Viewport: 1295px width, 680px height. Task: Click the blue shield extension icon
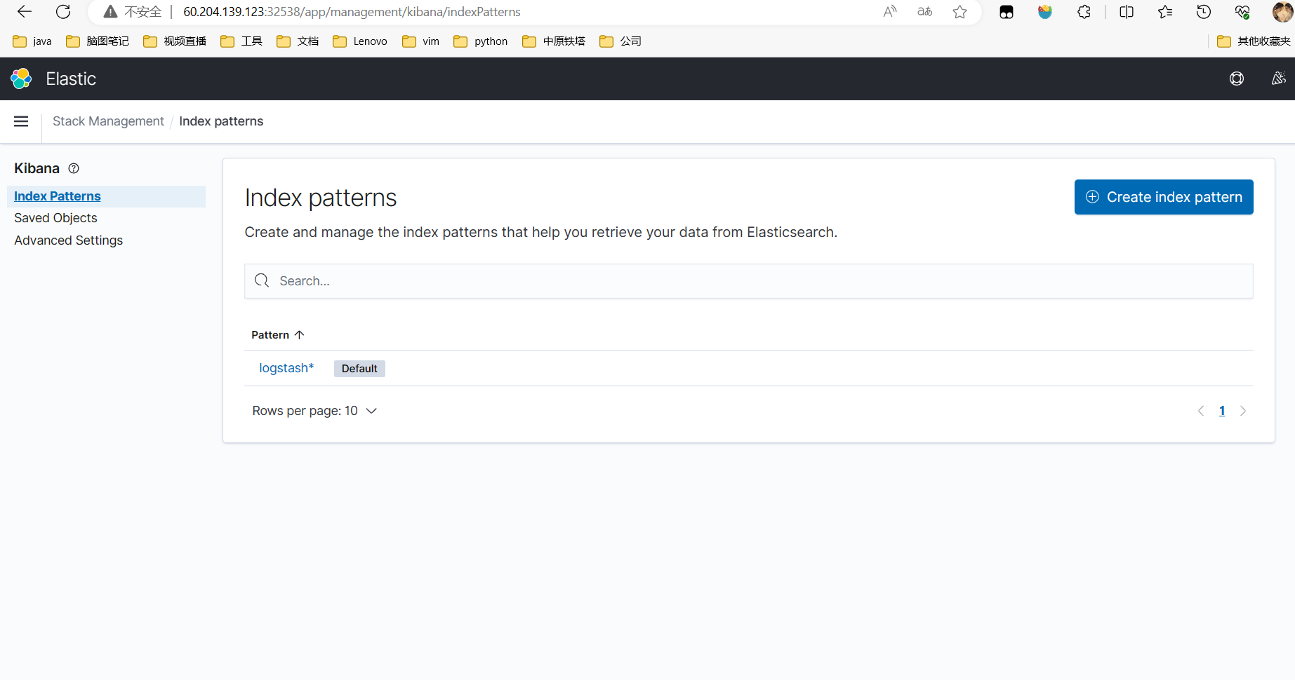coord(1045,12)
